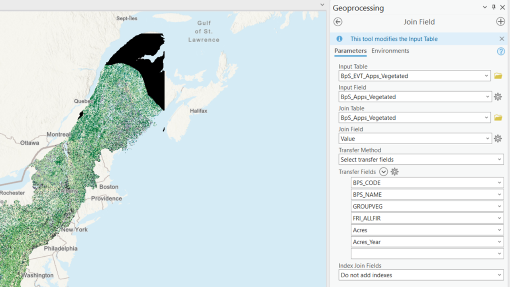
Task: Click the info icon on the blue message bar
Action: click(339, 39)
